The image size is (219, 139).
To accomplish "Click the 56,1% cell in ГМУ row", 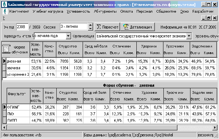I will (36, 114).
